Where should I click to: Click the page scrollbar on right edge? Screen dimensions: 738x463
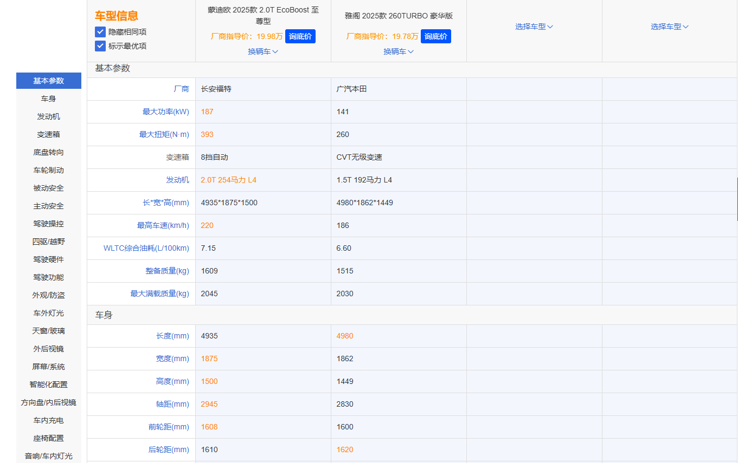click(737, 199)
